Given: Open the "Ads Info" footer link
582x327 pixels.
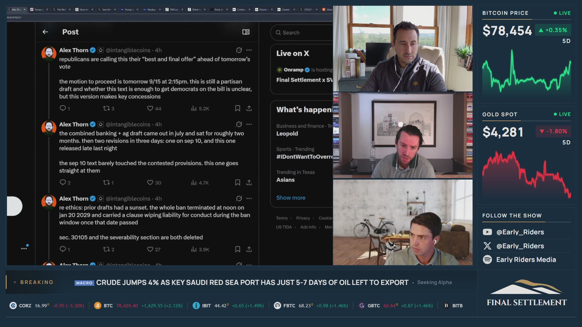Looking at the screenshot, I should pos(308,227).
